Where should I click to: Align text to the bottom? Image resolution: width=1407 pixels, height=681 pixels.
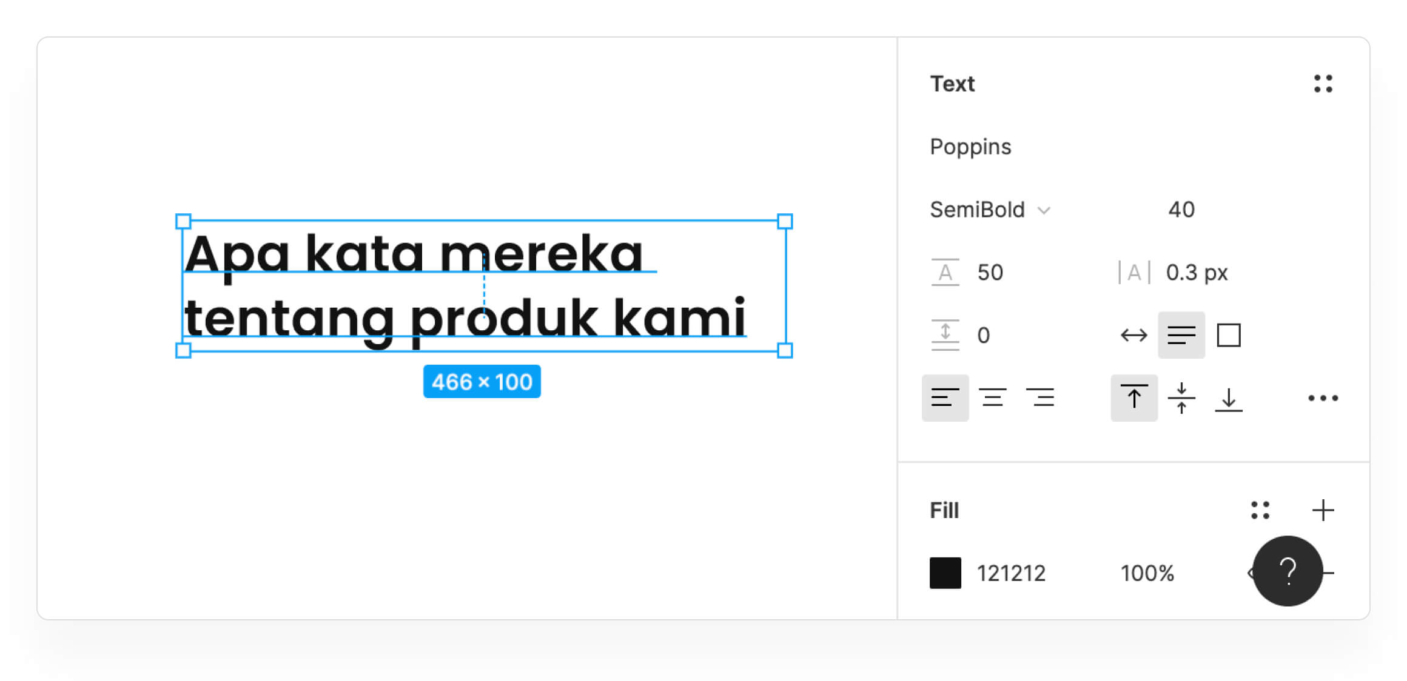point(1229,398)
